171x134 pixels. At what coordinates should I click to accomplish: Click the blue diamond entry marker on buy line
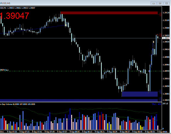[x=149, y=71]
